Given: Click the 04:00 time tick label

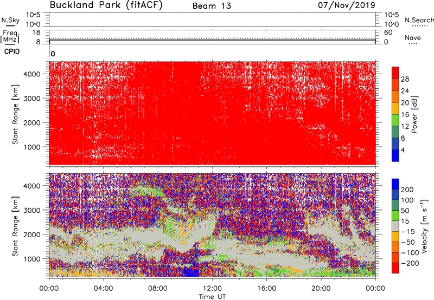Looking at the screenshot, I should pyautogui.click(x=103, y=289).
